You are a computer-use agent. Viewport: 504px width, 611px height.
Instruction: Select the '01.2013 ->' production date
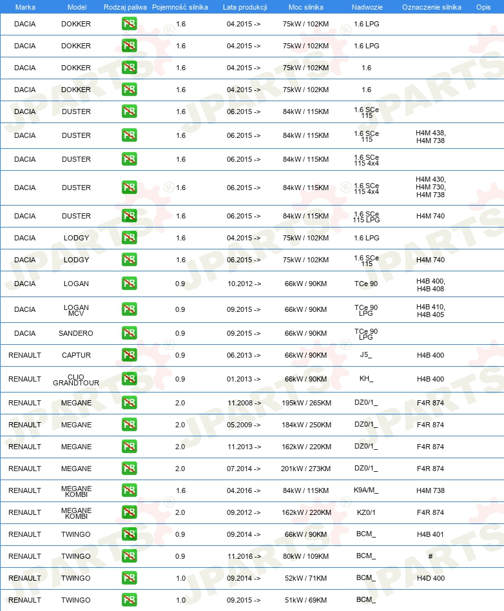tap(244, 379)
